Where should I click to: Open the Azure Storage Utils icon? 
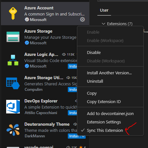(x=13, y=83)
